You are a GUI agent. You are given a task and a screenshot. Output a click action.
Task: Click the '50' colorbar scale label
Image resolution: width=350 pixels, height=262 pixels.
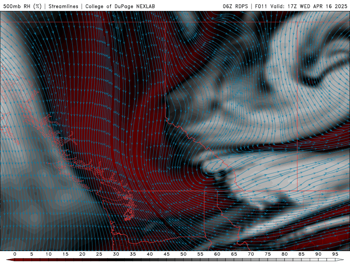pos(183,254)
